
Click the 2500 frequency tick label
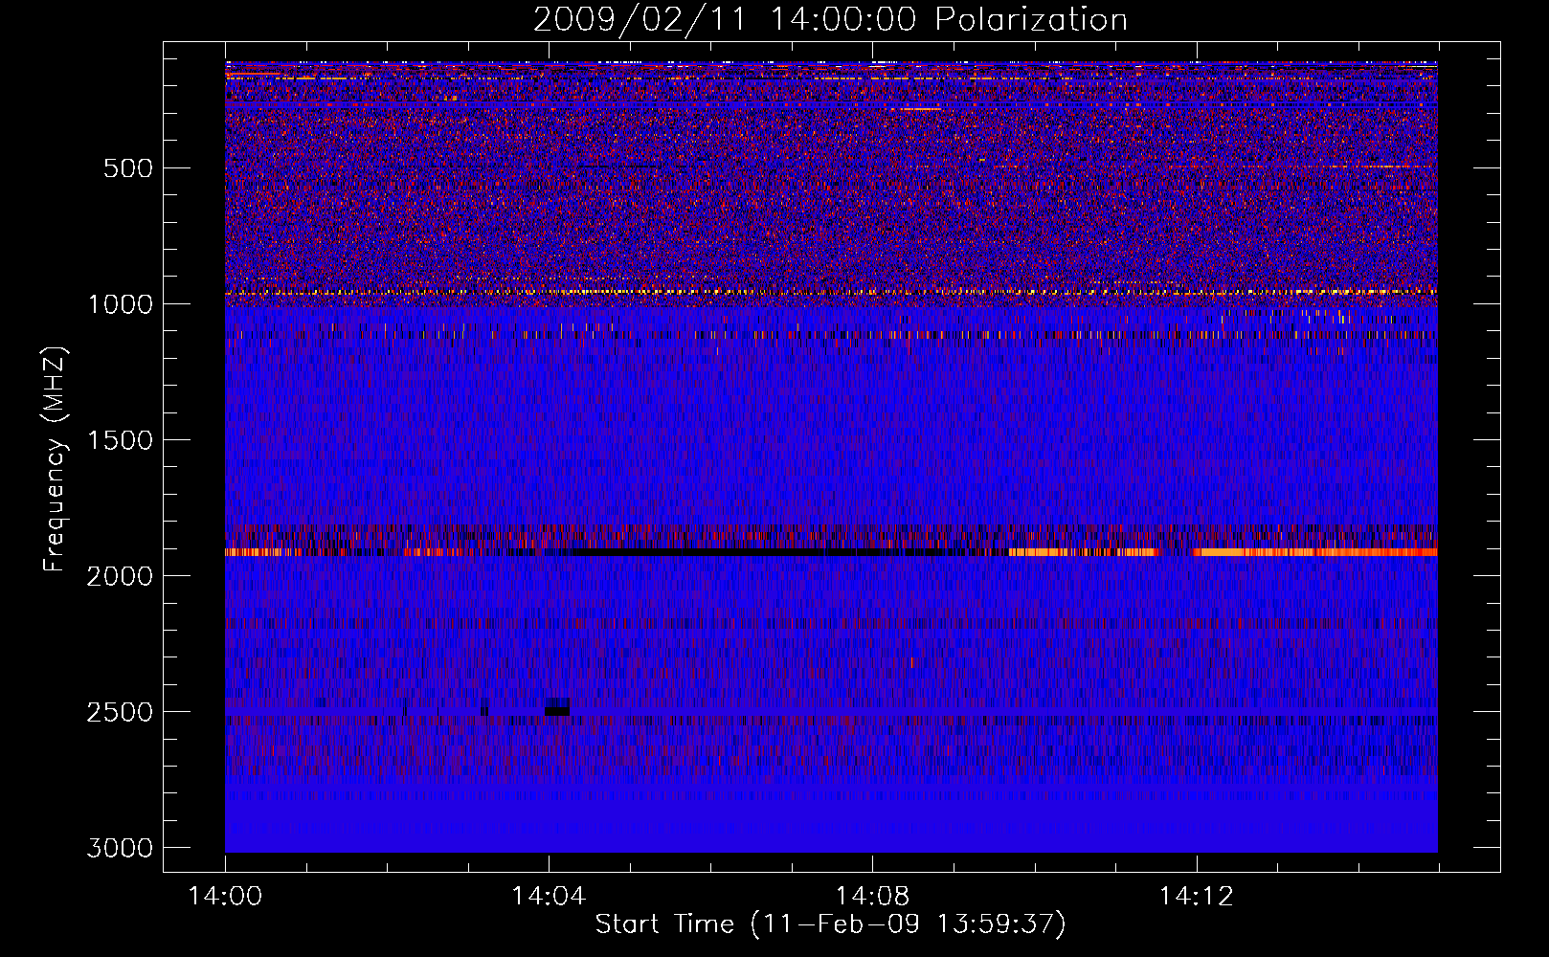[120, 712]
